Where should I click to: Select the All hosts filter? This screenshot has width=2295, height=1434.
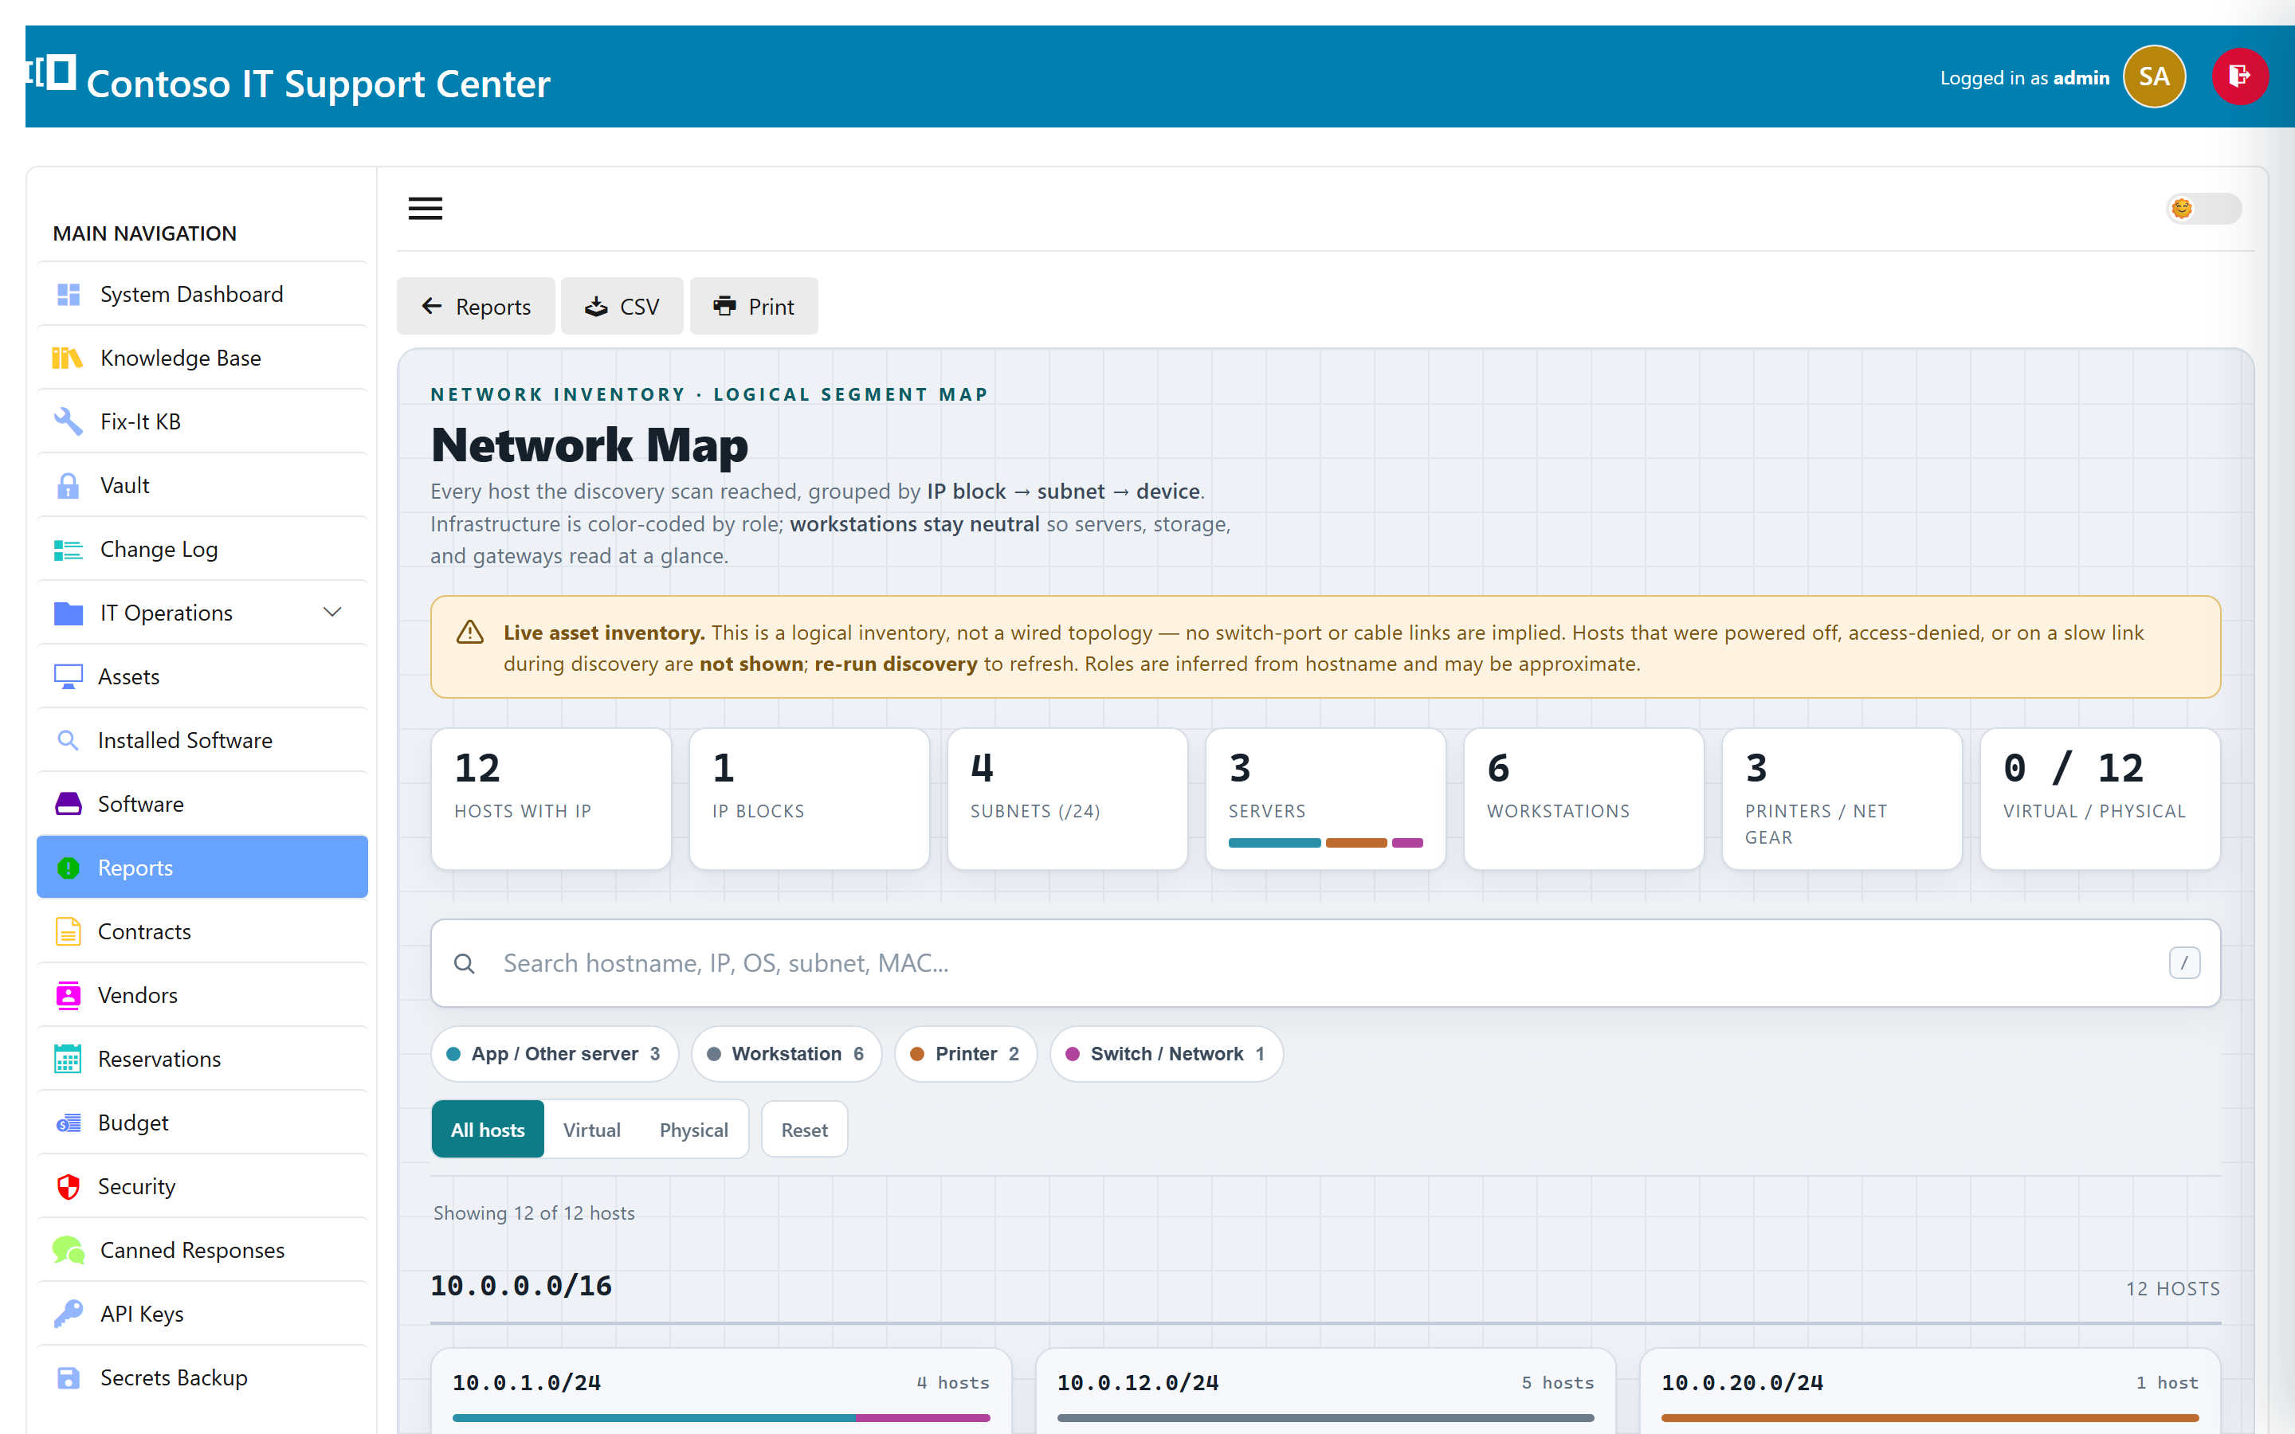[488, 1130]
